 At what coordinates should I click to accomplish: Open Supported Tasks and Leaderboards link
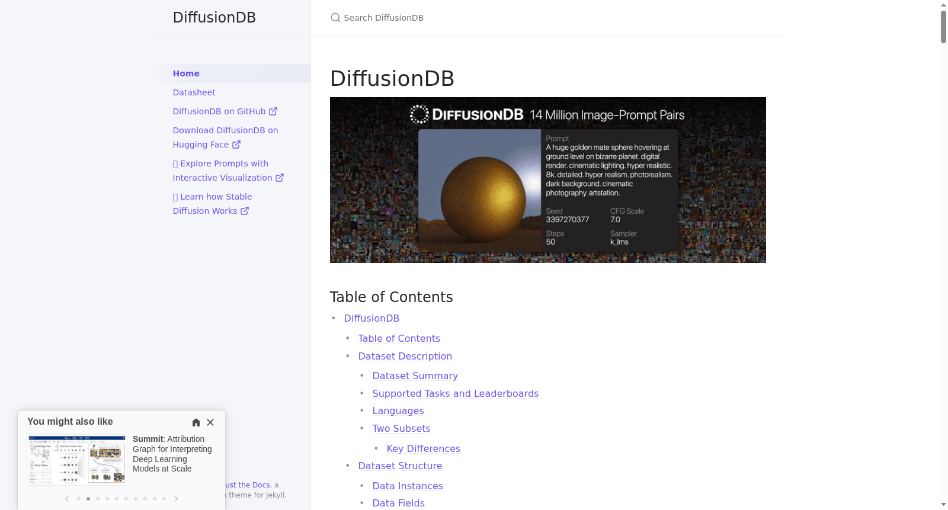pos(456,394)
